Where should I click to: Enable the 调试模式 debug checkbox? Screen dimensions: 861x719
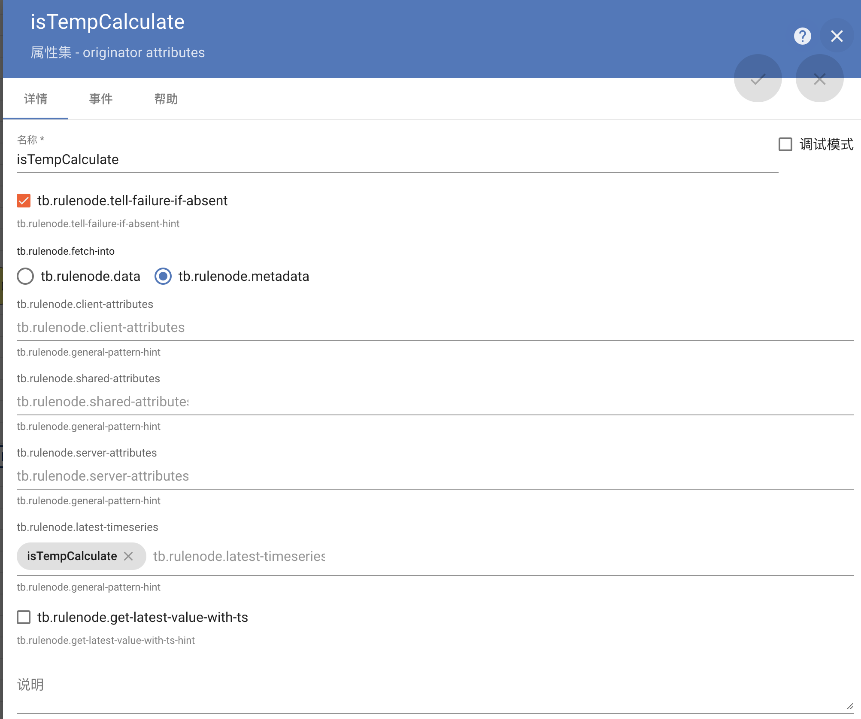[x=785, y=144]
